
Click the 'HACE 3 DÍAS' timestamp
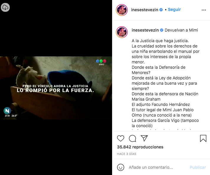pyautogui.click(x=127, y=154)
